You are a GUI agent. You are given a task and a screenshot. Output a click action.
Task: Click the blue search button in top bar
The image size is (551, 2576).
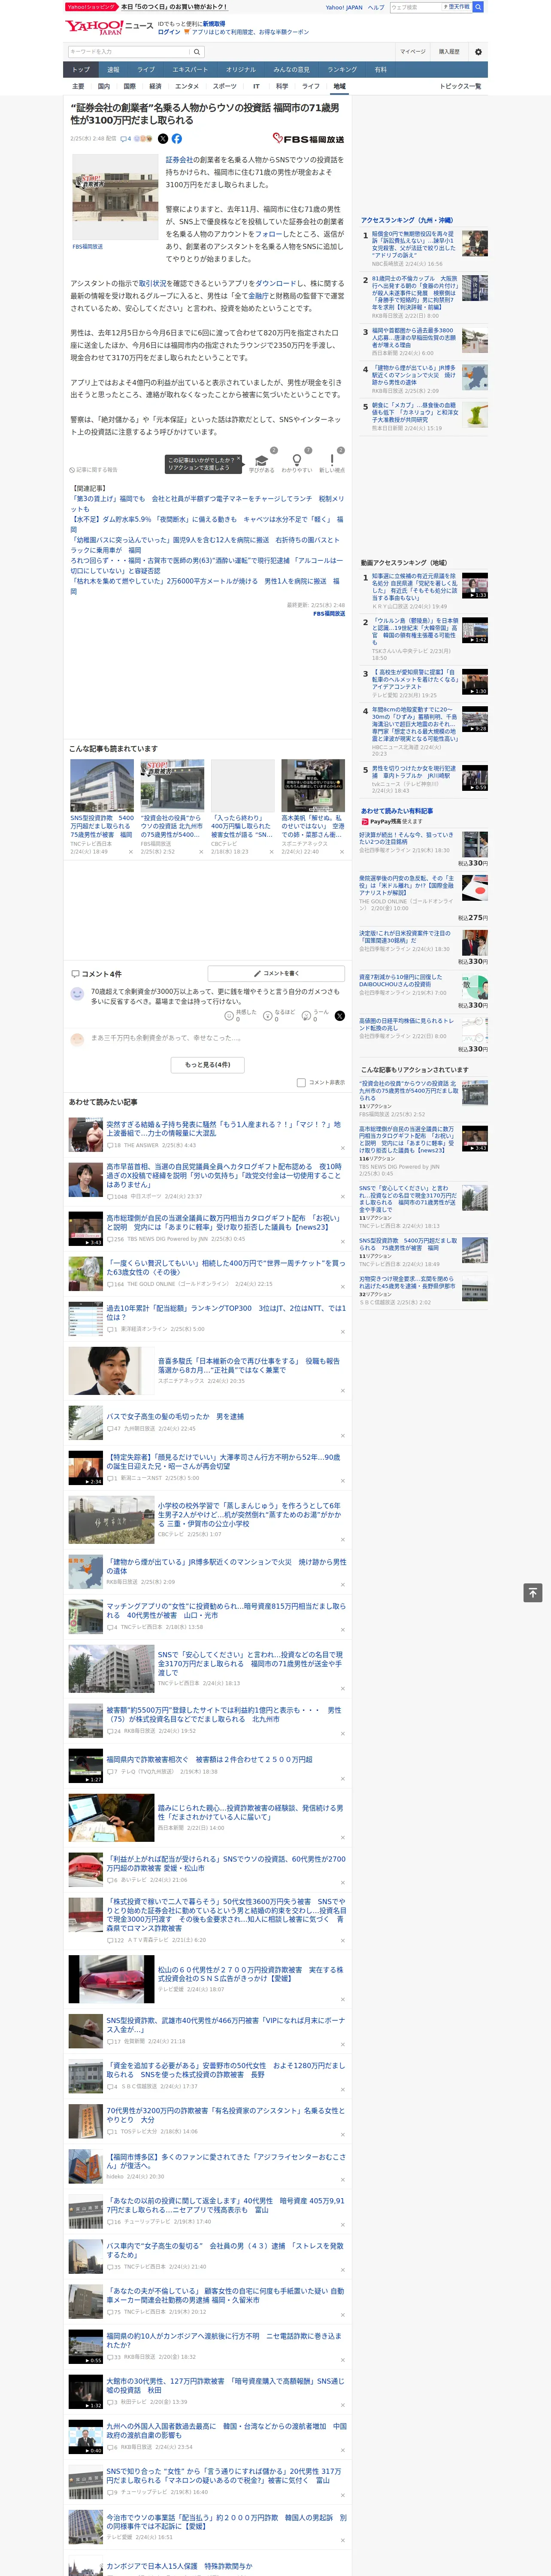click(x=478, y=7)
